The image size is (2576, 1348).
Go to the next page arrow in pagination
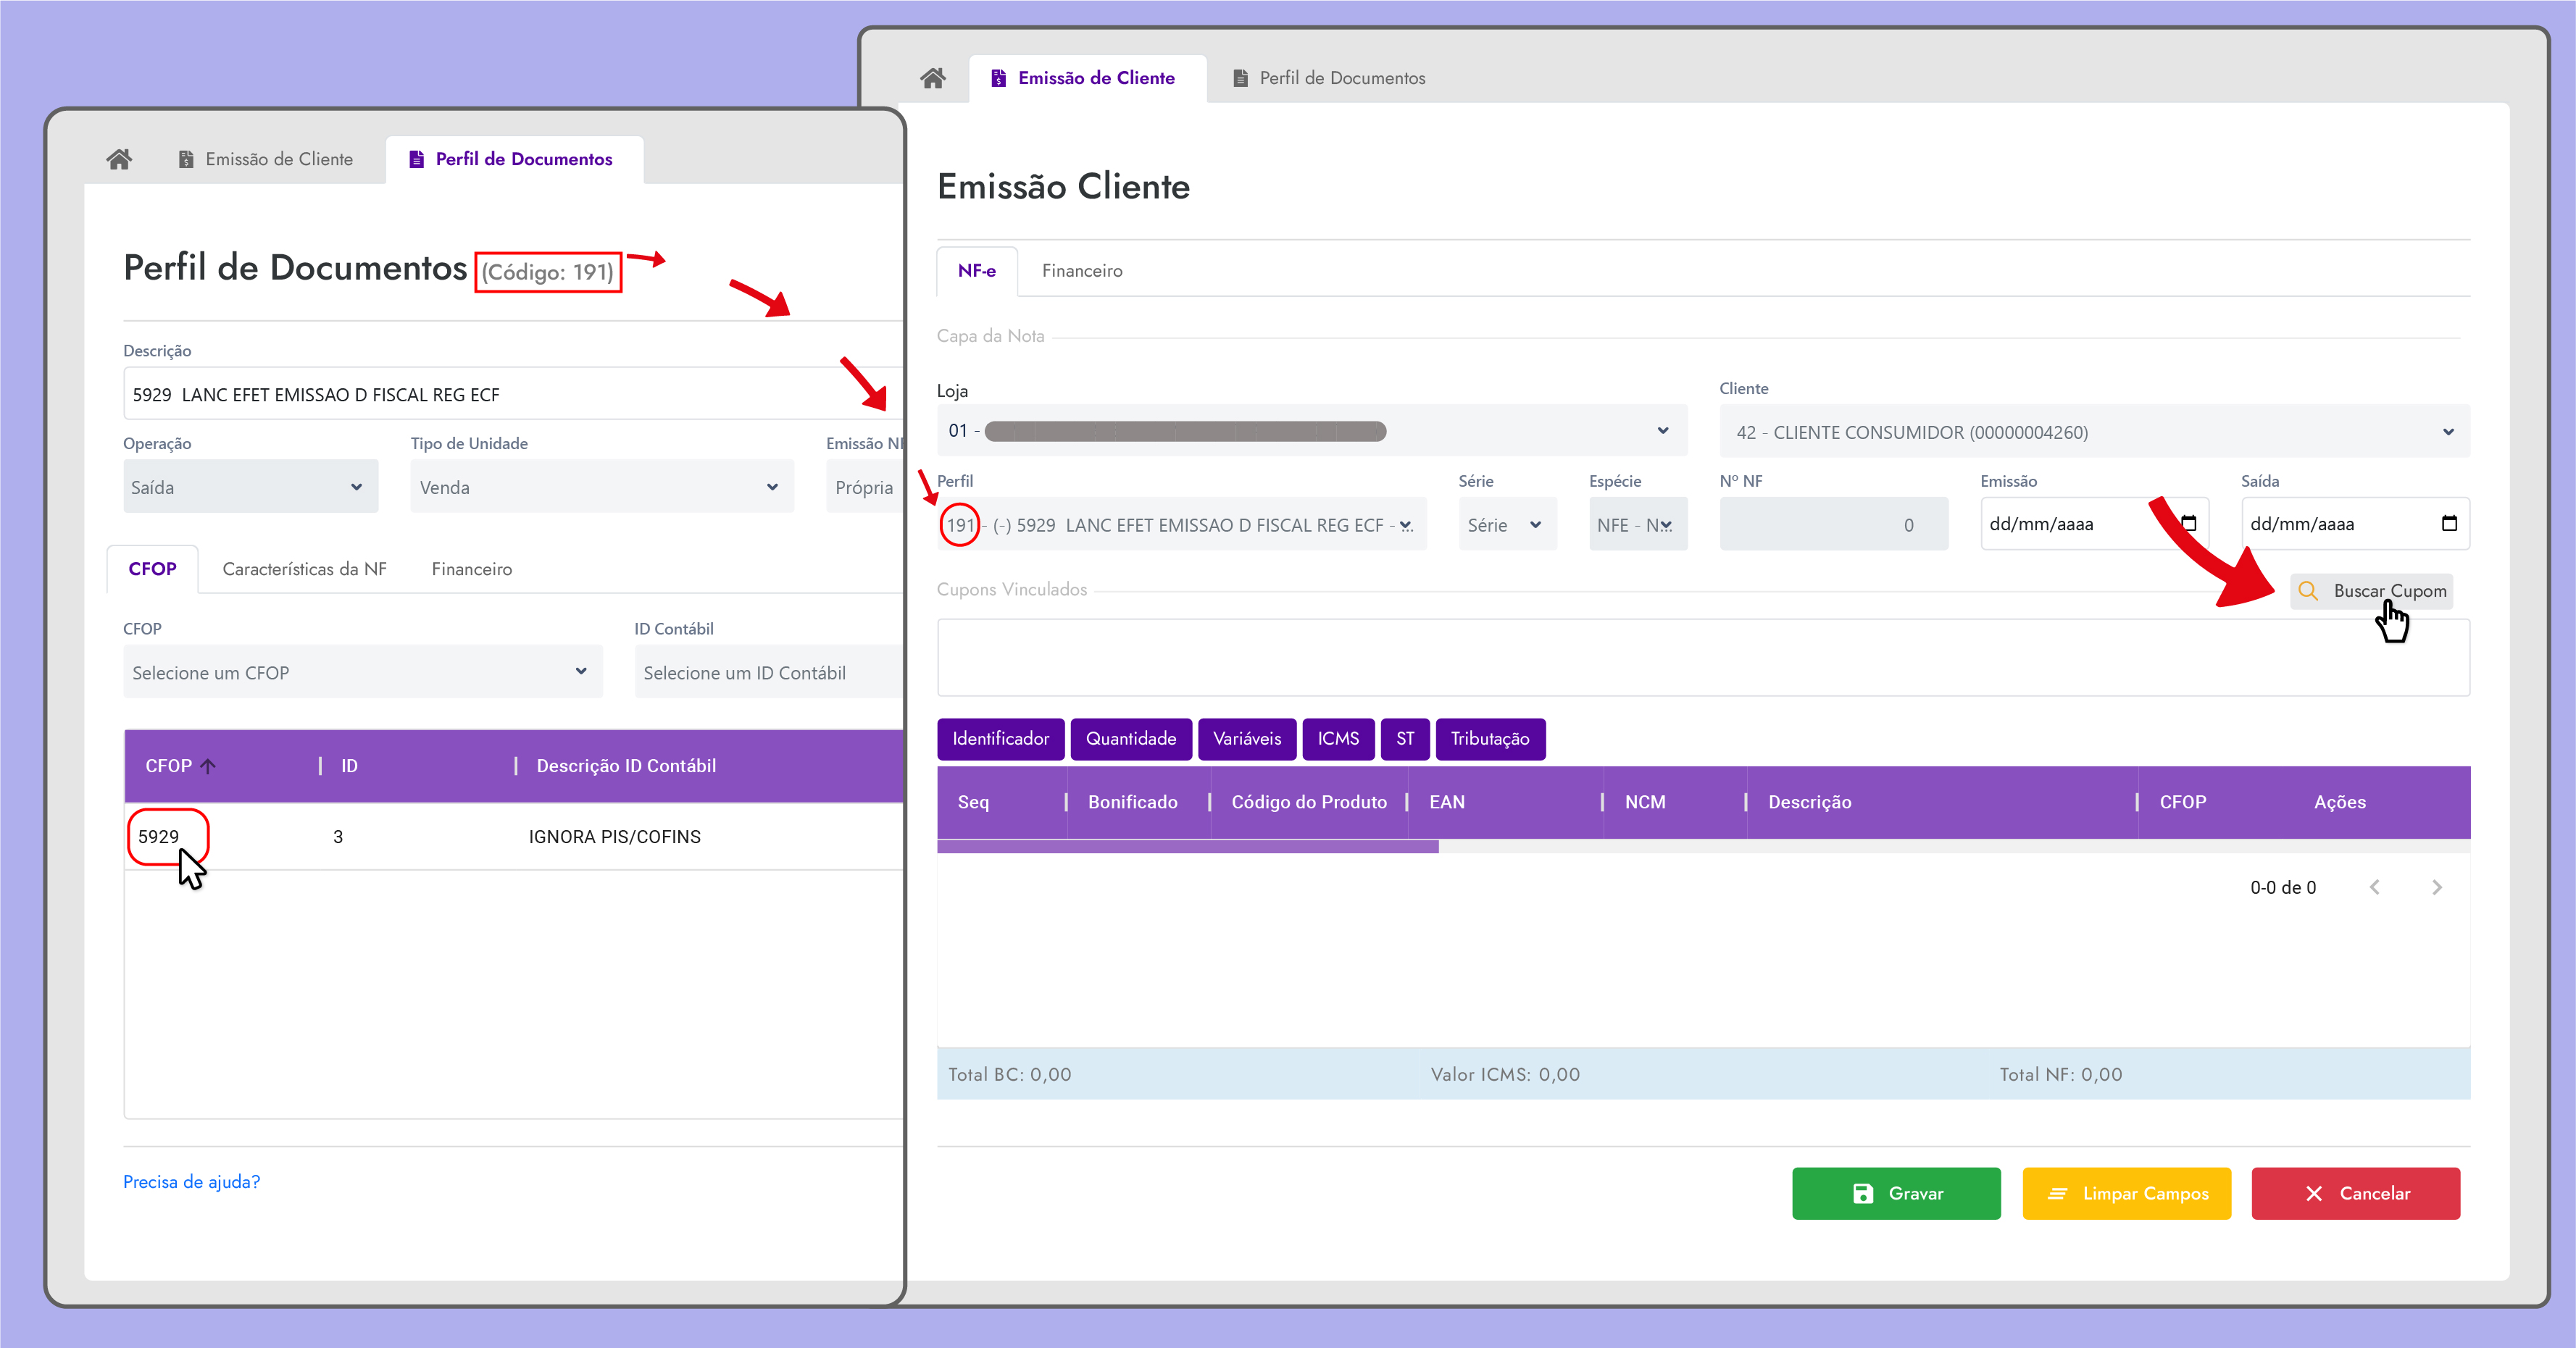coord(2437,887)
